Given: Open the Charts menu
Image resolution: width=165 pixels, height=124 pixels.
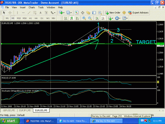Looking at the screenshot, I should tap(32, 7).
